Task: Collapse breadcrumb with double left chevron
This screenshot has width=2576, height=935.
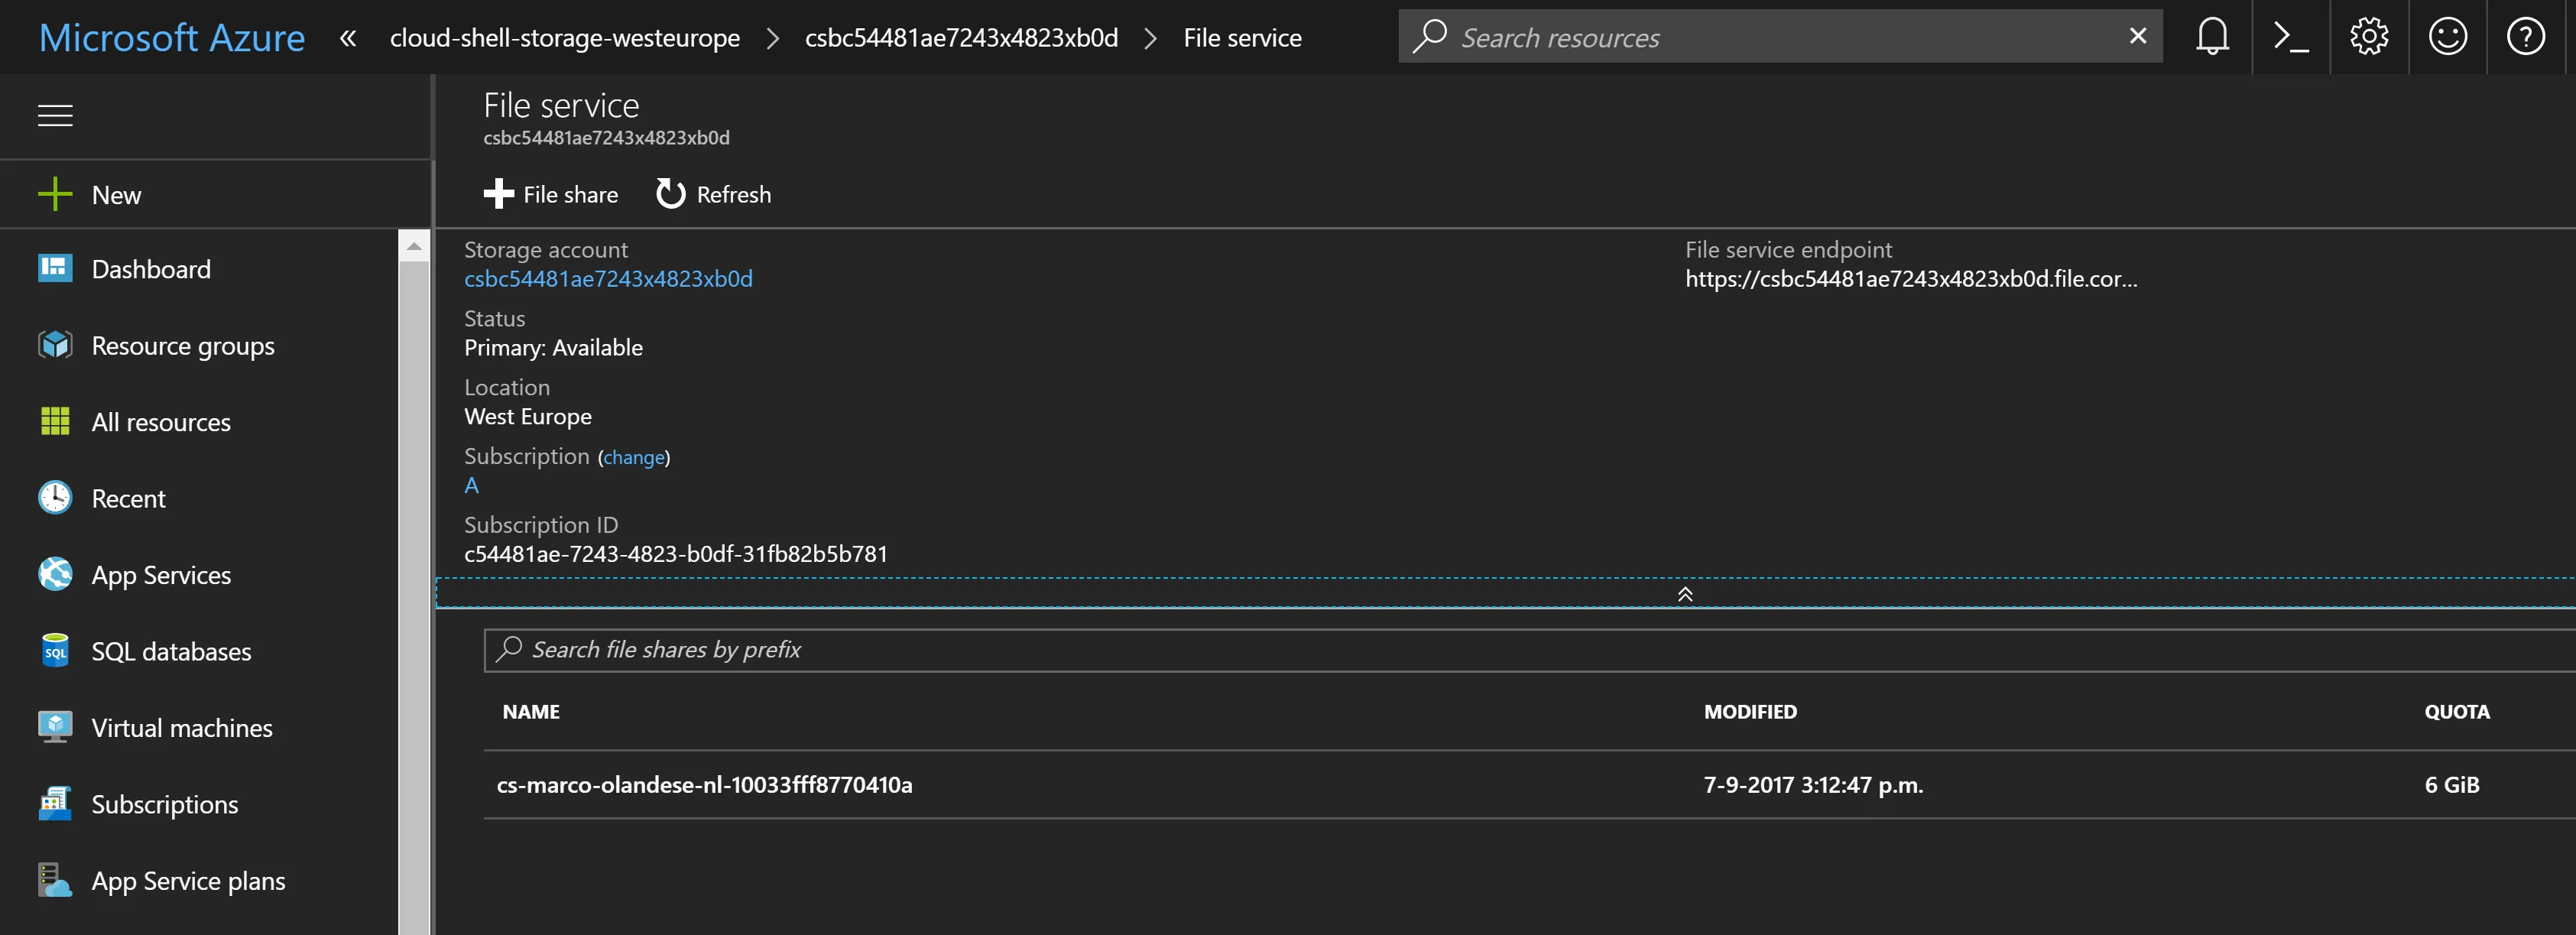Action: [347, 38]
